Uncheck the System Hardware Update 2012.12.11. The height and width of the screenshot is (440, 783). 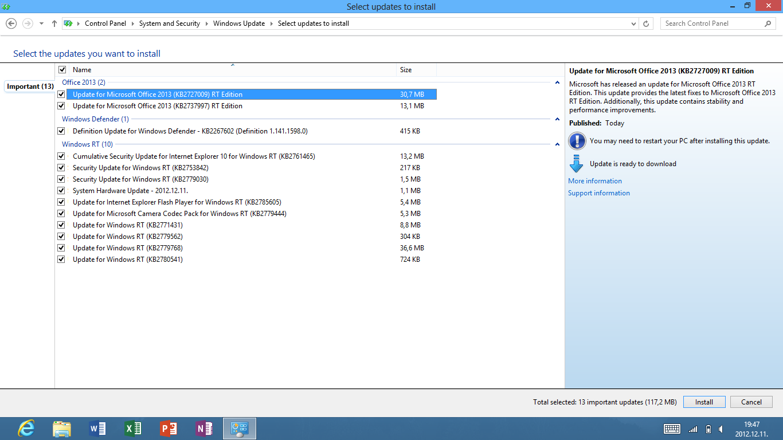point(61,191)
